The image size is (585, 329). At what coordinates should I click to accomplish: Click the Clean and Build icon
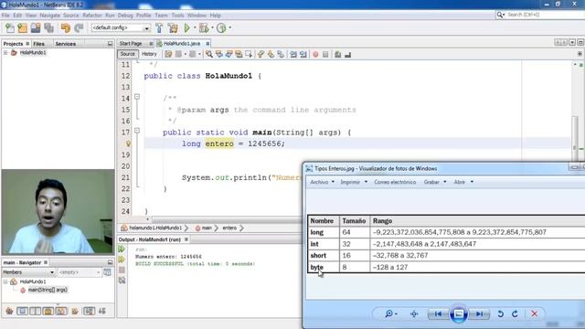click(x=173, y=28)
